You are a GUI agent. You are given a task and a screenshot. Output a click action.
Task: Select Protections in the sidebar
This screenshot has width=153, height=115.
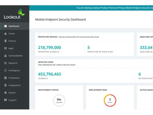(x=15, y=78)
